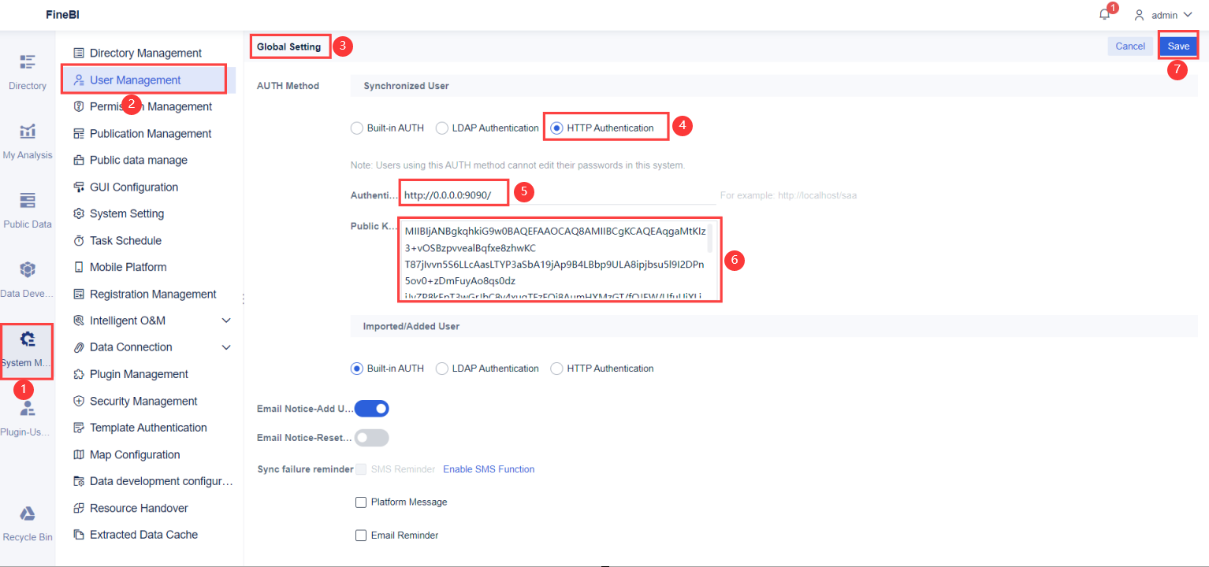
Task: Open the admin account dropdown arrow
Action: pyautogui.click(x=1188, y=15)
